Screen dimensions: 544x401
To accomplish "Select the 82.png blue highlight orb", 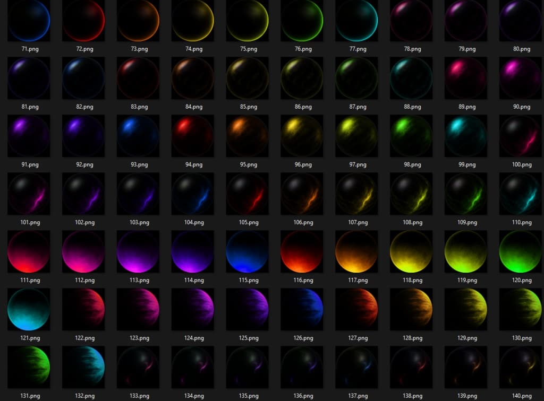I will (83, 79).
